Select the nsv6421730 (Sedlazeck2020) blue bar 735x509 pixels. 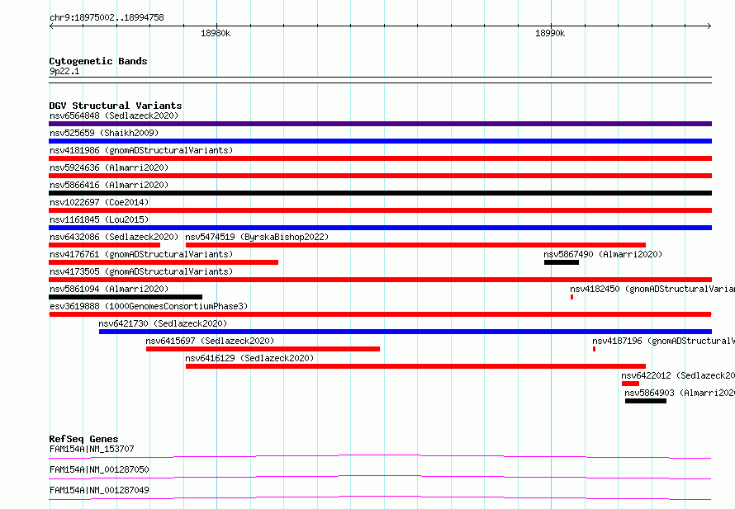click(x=405, y=332)
